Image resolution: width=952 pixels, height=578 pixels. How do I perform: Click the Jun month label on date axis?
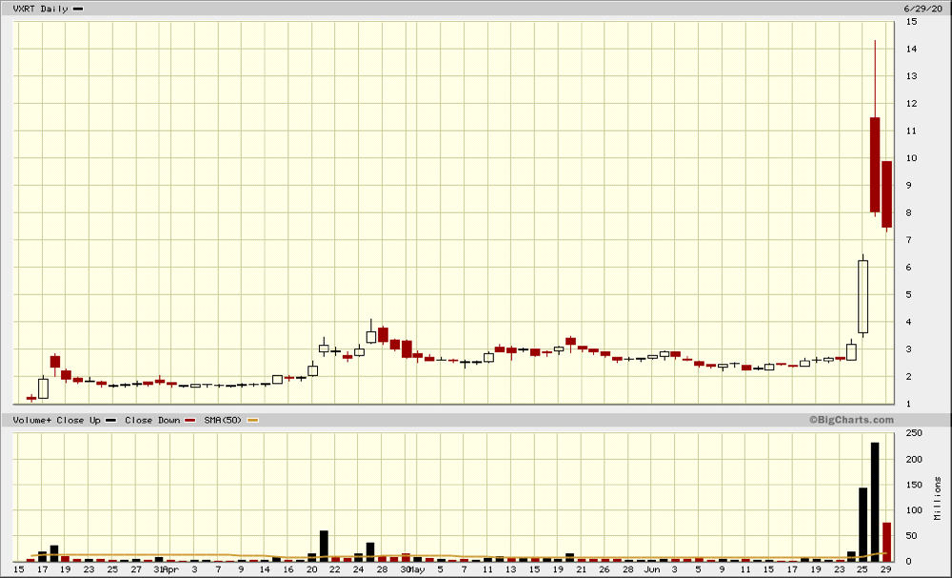651,569
